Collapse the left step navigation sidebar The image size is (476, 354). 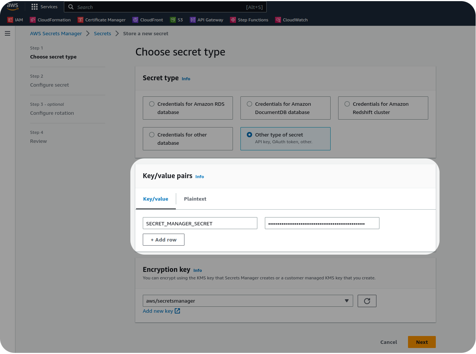[x=7, y=33]
